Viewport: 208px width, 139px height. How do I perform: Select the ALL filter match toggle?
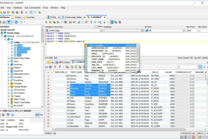(42, 115)
